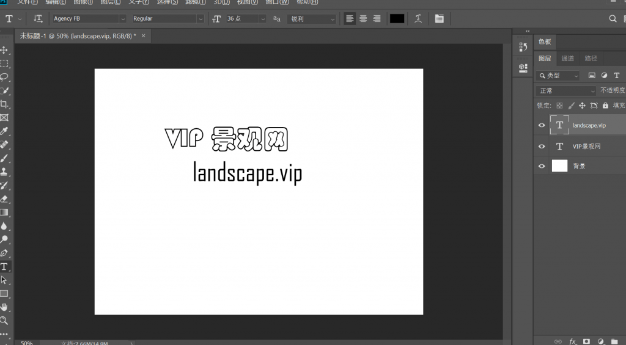Switch to 通道 tab

point(567,58)
